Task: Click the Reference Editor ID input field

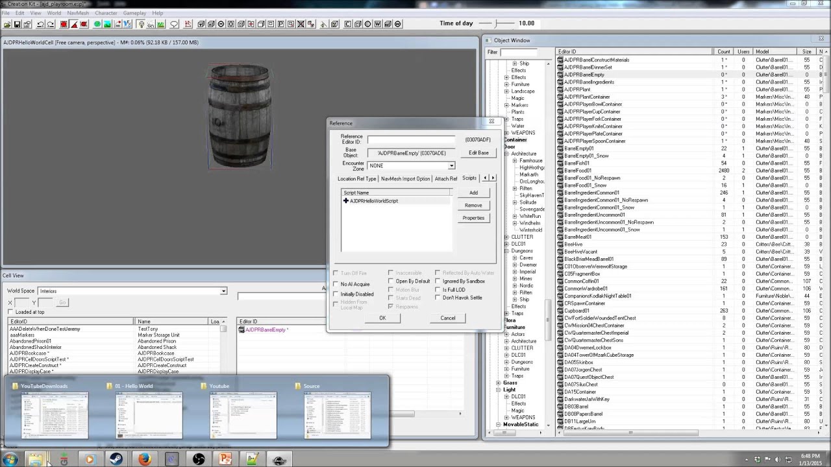Action: coord(411,139)
